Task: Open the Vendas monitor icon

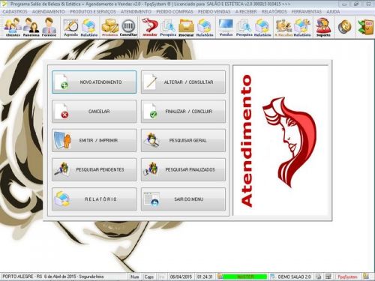Action: coord(226,28)
